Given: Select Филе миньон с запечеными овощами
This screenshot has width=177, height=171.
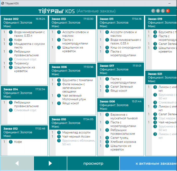Looking at the screenshot, I should tap(74, 88).
